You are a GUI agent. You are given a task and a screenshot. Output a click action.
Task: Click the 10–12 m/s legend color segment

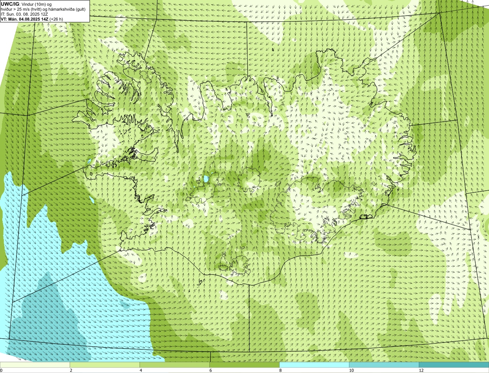(384, 365)
